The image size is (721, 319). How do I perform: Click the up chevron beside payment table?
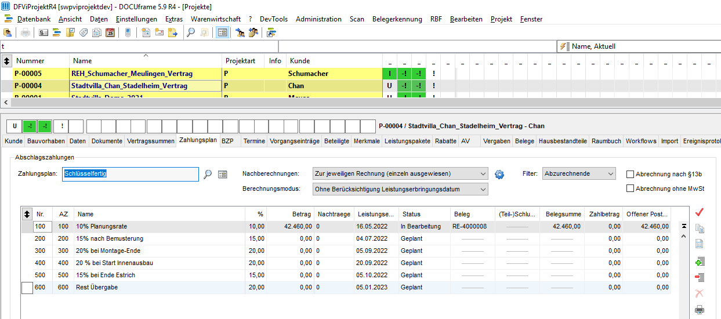pyautogui.click(x=684, y=237)
